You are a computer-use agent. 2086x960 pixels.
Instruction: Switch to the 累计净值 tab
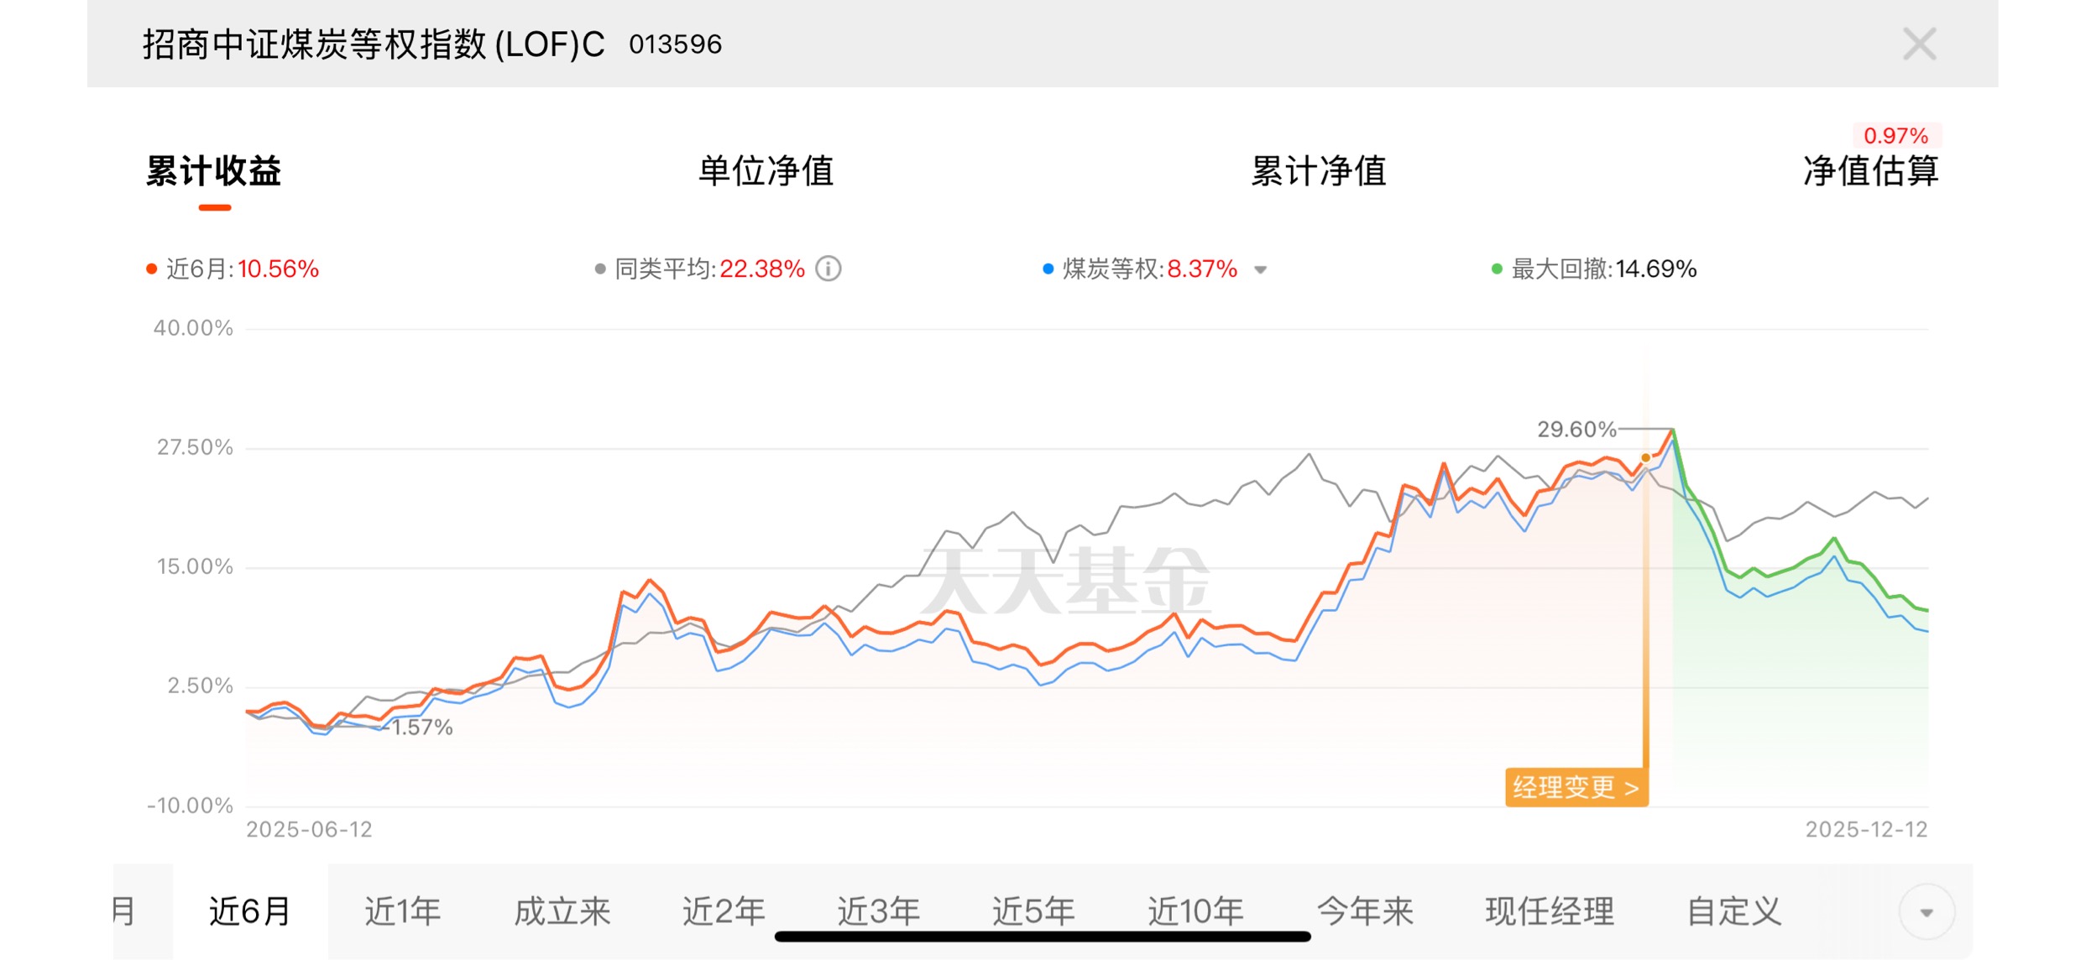[1318, 171]
